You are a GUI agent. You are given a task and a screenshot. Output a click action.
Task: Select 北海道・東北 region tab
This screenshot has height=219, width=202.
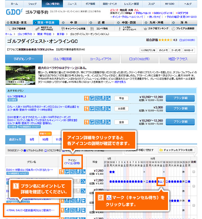pos(18,22)
